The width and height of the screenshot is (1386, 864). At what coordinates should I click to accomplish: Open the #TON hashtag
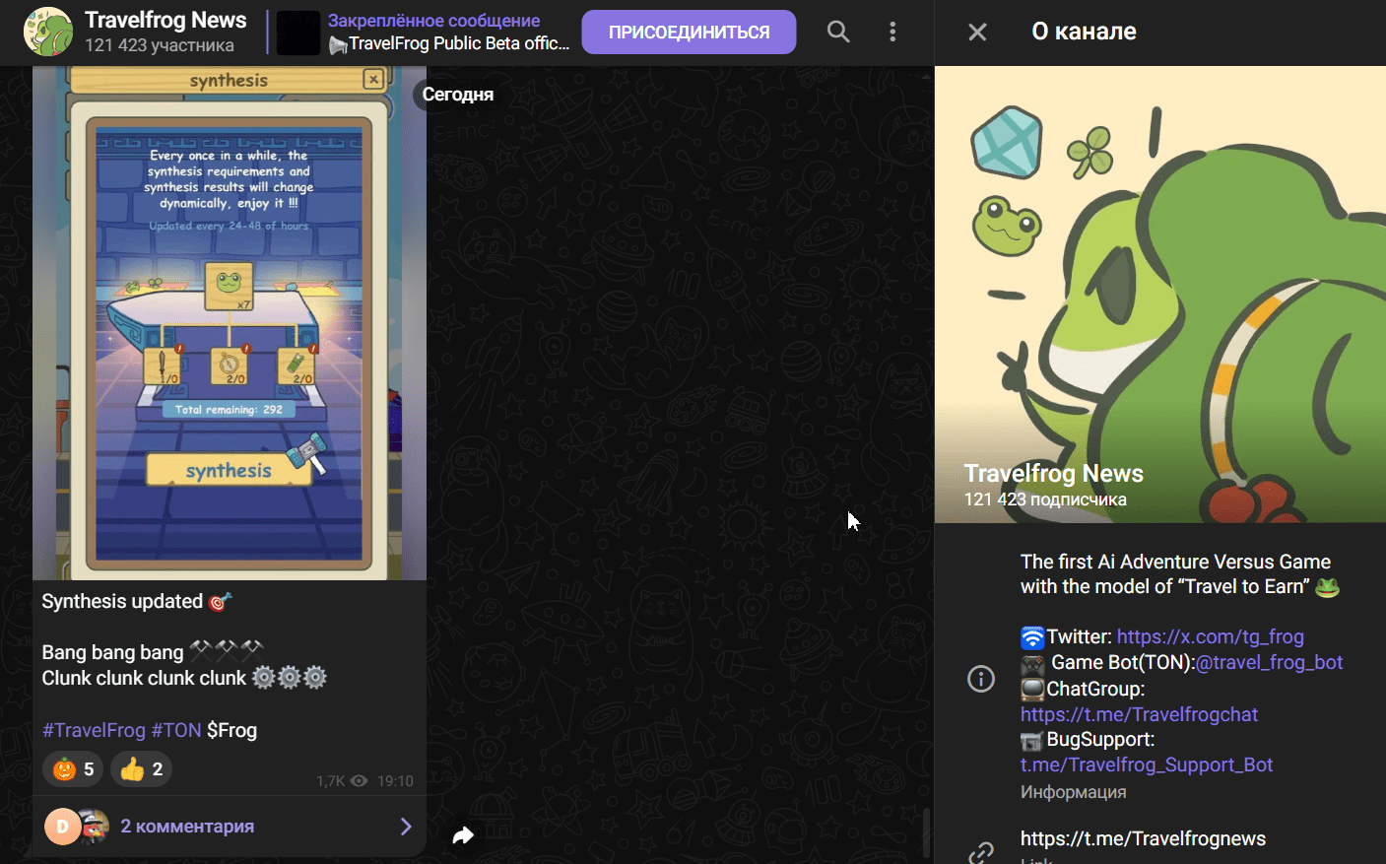(x=176, y=730)
